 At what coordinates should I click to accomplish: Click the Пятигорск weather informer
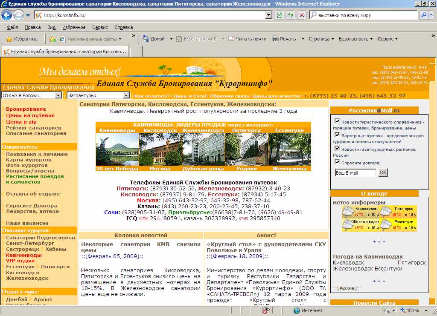(398, 212)
